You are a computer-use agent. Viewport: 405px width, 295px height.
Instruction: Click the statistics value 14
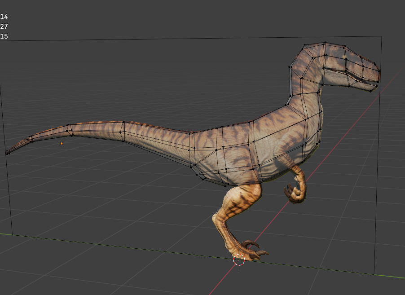(4, 17)
